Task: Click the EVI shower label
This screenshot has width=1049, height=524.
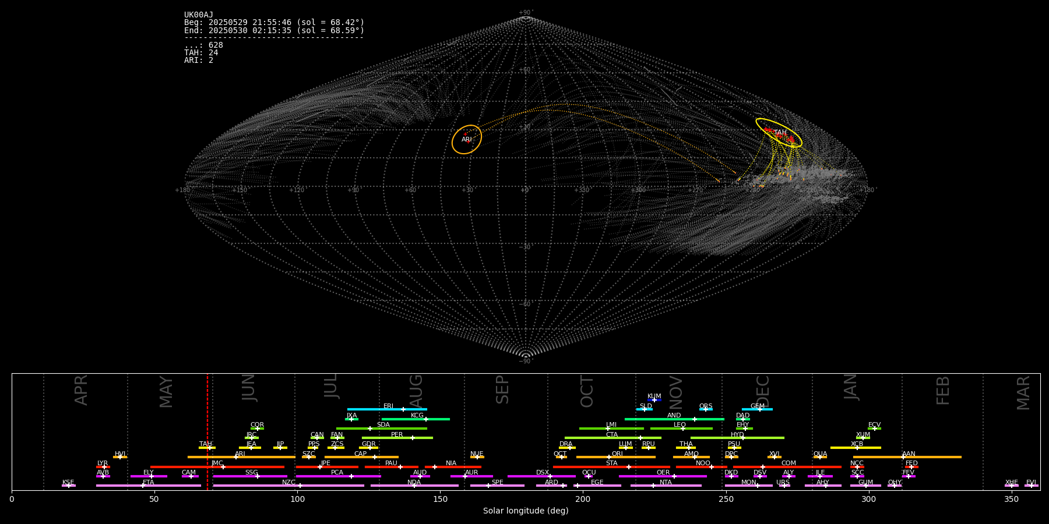Action: (1032, 483)
